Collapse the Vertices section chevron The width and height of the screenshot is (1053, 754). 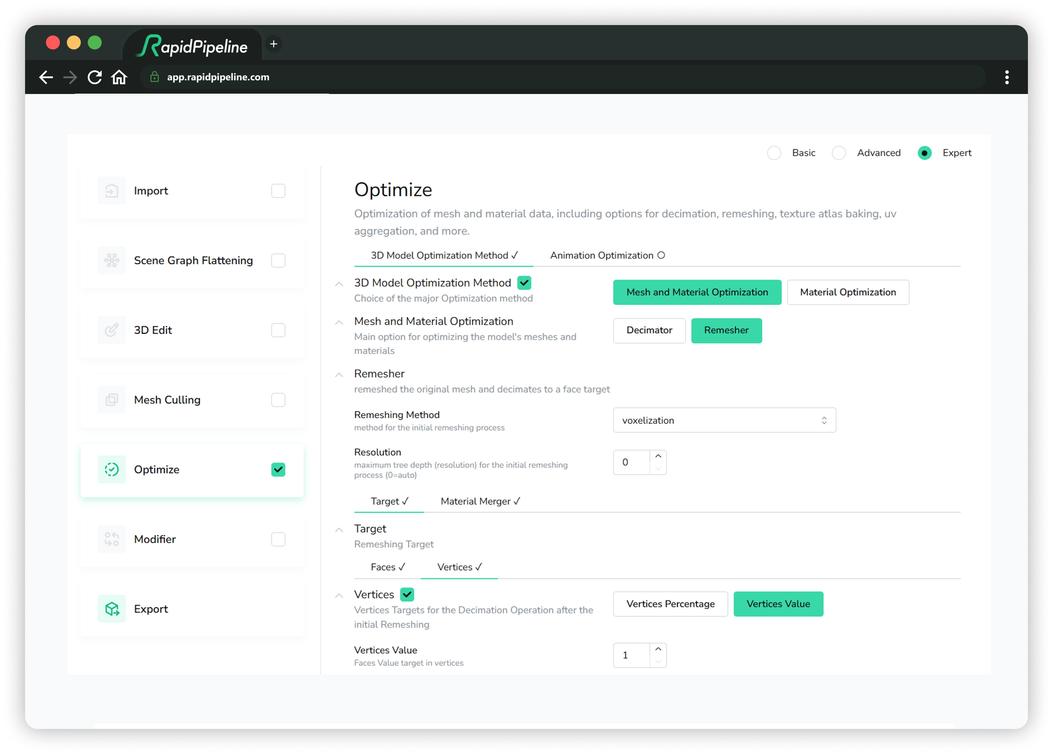click(339, 596)
